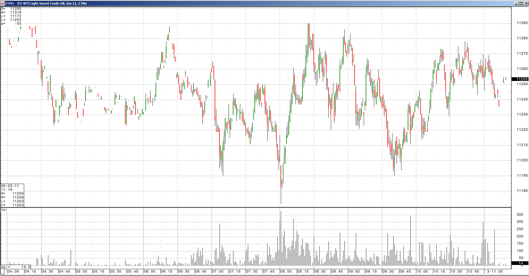The height and width of the screenshot is (276, 529).
Task: Click the ETM1 chart window title bar icon
Action: pos(3,3)
